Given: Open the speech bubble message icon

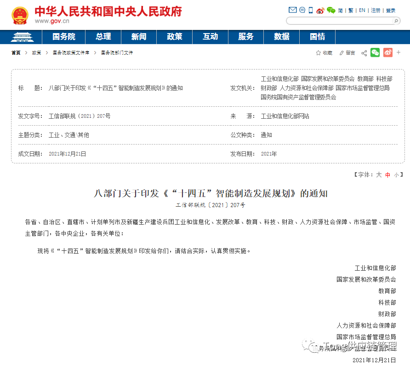Looking at the screenshot, I should 302,10.
